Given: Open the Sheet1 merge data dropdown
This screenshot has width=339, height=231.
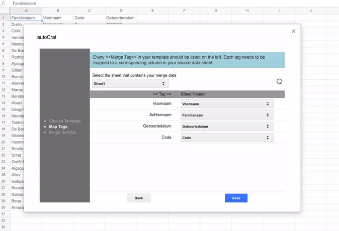Looking at the screenshot, I should [130, 83].
